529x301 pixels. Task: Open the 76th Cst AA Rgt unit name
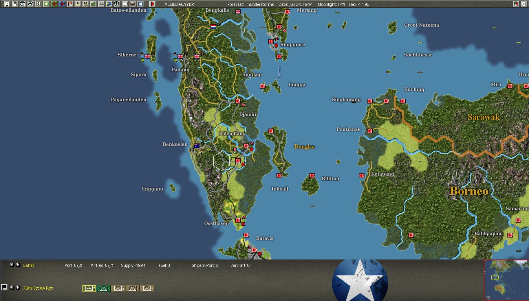[x=38, y=288]
